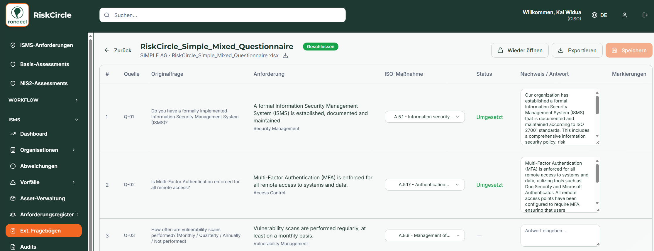Download the questionnaire xlsx file icon

point(285,55)
